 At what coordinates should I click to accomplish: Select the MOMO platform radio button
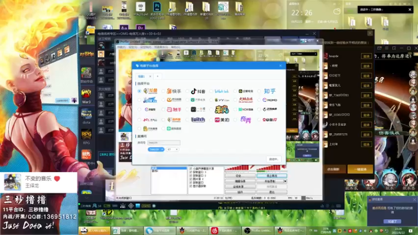tap(259, 100)
